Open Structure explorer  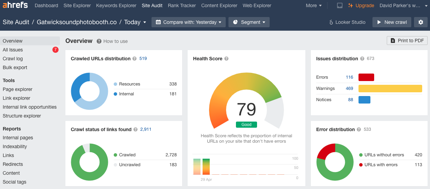tap(22, 116)
